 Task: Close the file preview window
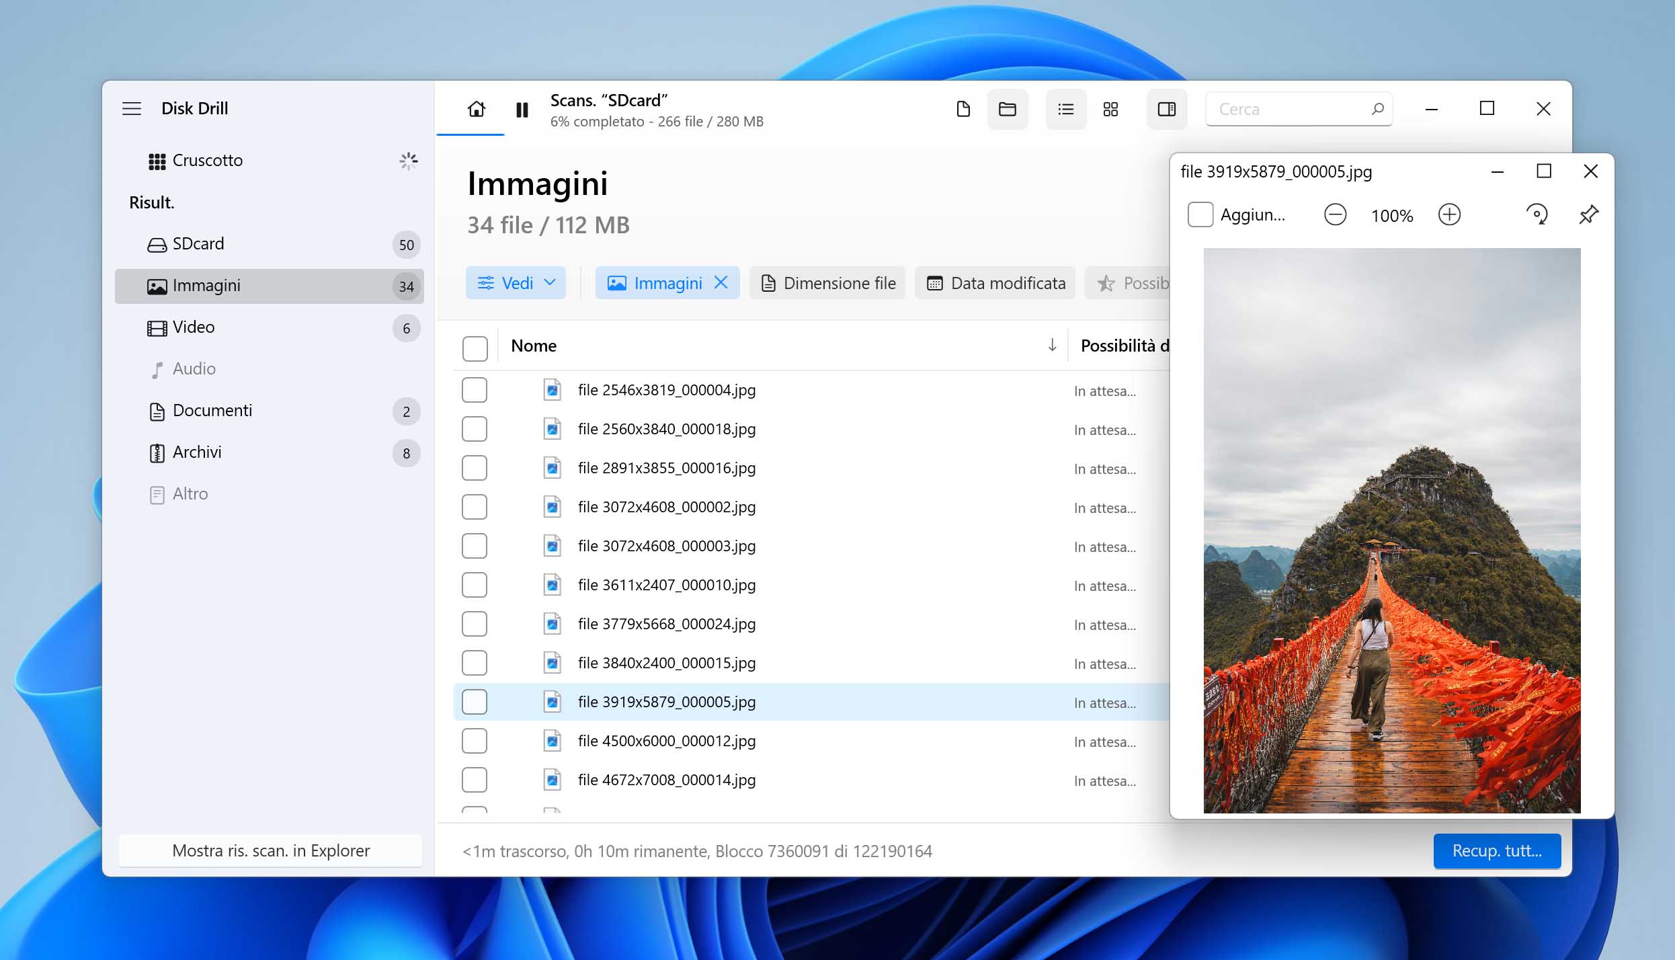pos(1590,171)
